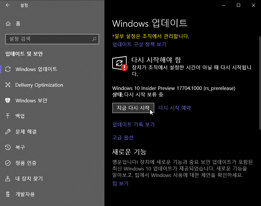Click the 팁 보기 link
This screenshot has height=206, width=261.
[120, 184]
